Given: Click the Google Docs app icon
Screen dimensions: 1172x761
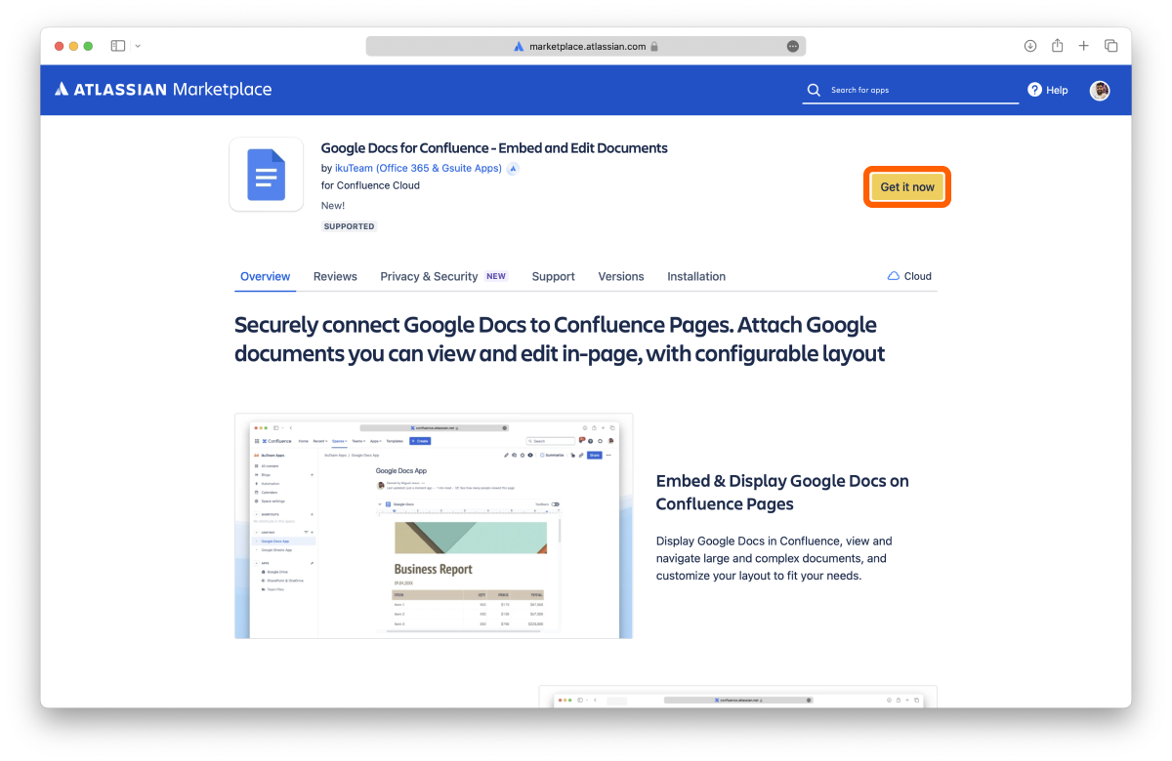Looking at the screenshot, I should (267, 175).
